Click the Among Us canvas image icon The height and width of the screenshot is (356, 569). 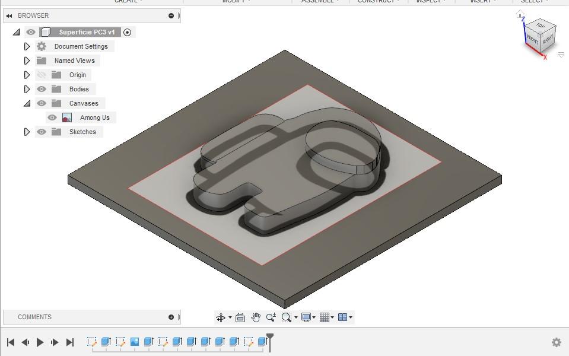[x=67, y=117]
